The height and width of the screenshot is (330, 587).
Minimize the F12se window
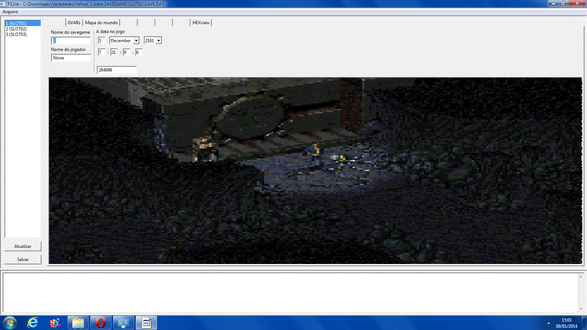click(554, 3)
